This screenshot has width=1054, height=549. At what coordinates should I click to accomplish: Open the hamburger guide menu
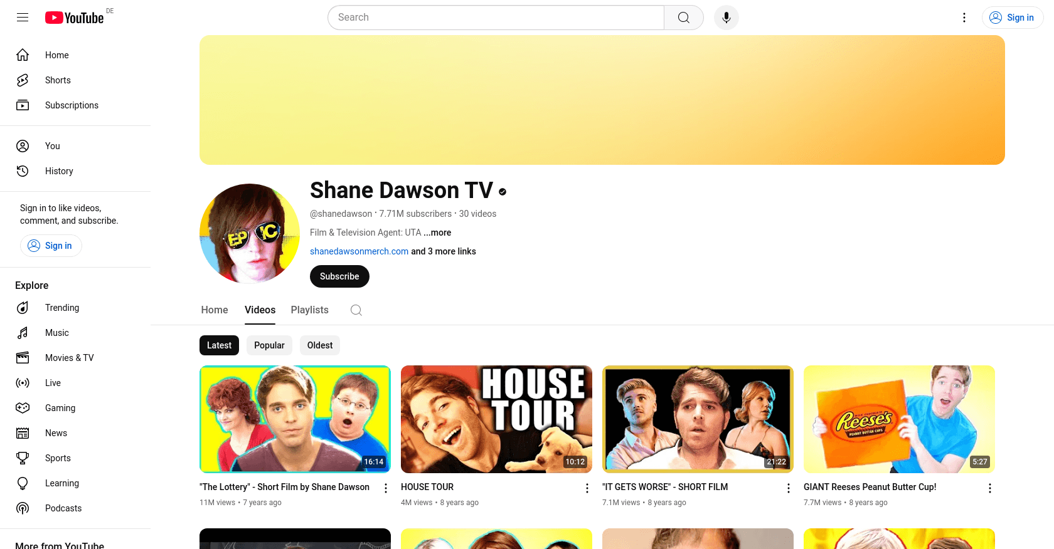(23, 18)
